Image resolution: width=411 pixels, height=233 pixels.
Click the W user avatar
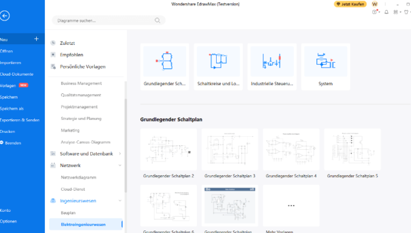[x=375, y=4]
